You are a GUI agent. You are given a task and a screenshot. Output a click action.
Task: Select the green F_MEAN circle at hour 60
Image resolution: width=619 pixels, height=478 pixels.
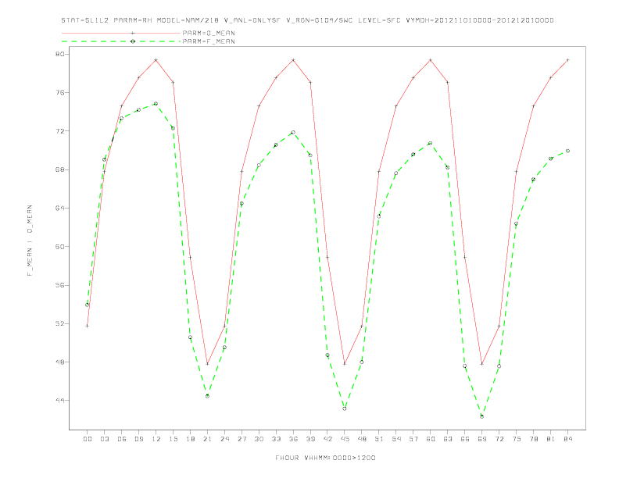tap(431, 143)
